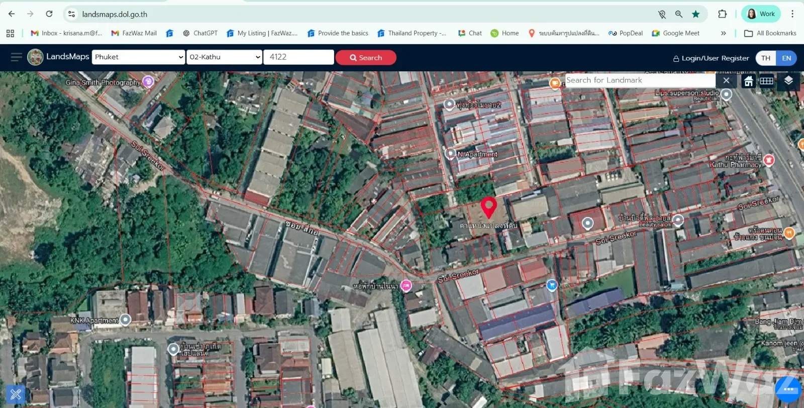The image size is (804, 408).
Task: Click the N Apartment map marker
Action: coord(451,154)
